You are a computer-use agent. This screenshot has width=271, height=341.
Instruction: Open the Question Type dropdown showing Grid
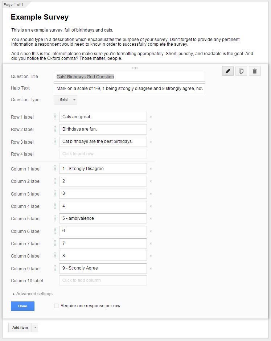(66, 100)
